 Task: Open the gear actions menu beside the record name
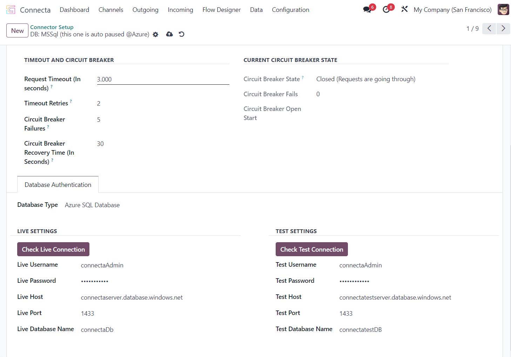coord(156,34)
